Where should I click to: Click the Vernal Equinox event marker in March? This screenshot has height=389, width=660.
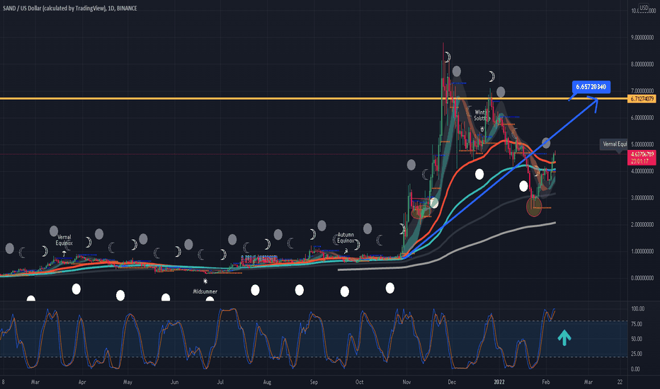pos(64,254)
